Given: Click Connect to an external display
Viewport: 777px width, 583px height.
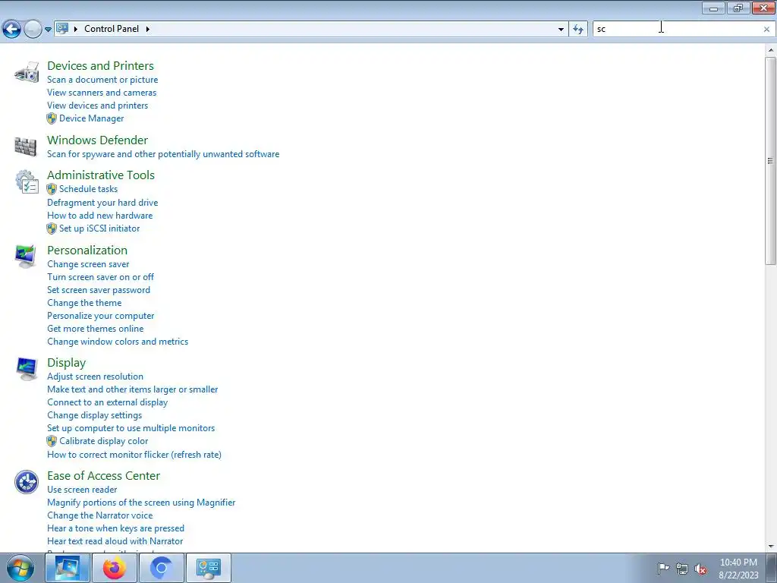Looking at the screenshot, I should [x=108, y=402].
